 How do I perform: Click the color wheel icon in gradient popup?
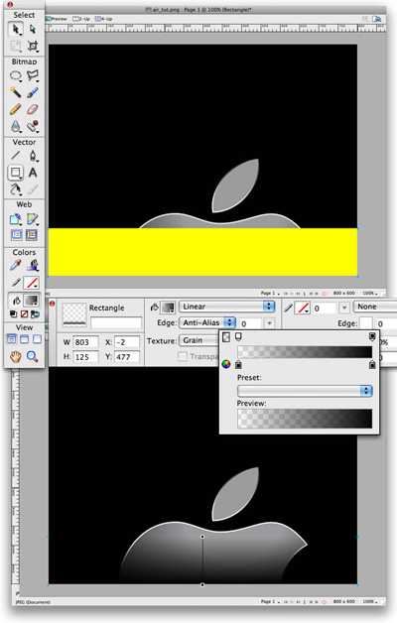226,364
